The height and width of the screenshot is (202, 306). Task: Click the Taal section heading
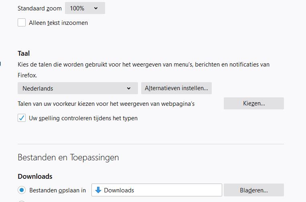24,53
